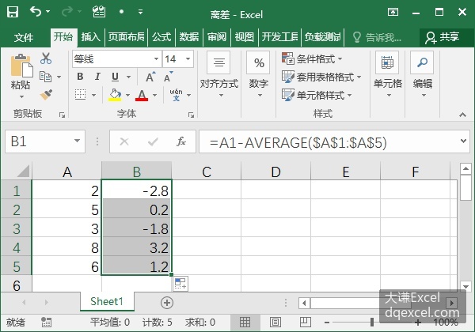
Task: Click the 粘贴 paste icon
Action: 22,66
